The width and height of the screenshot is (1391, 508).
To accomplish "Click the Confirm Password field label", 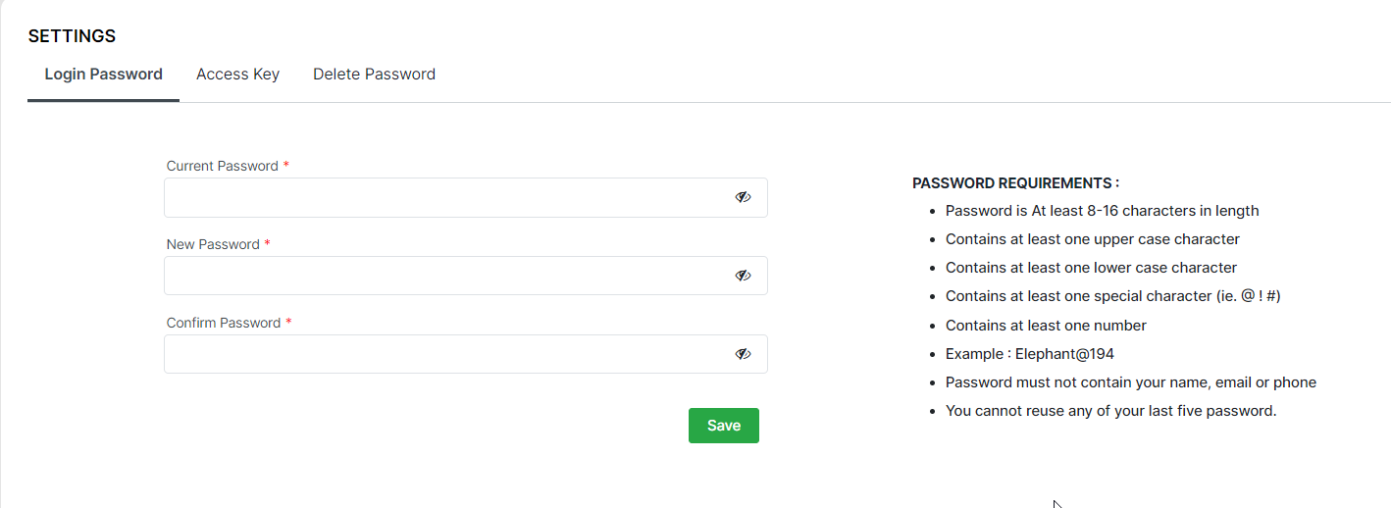I will pyautogui.click(x=224, y=323).
